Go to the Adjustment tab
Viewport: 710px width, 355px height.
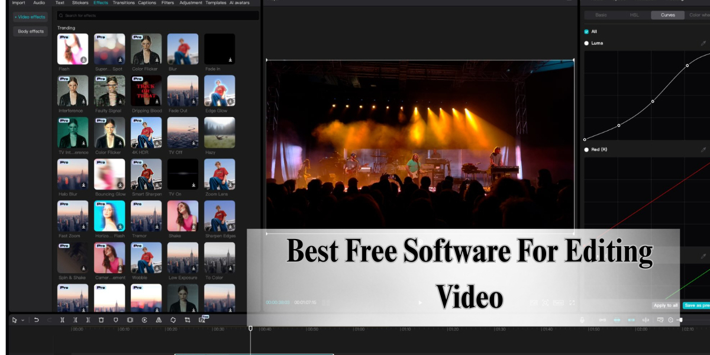tap(191, 2)
